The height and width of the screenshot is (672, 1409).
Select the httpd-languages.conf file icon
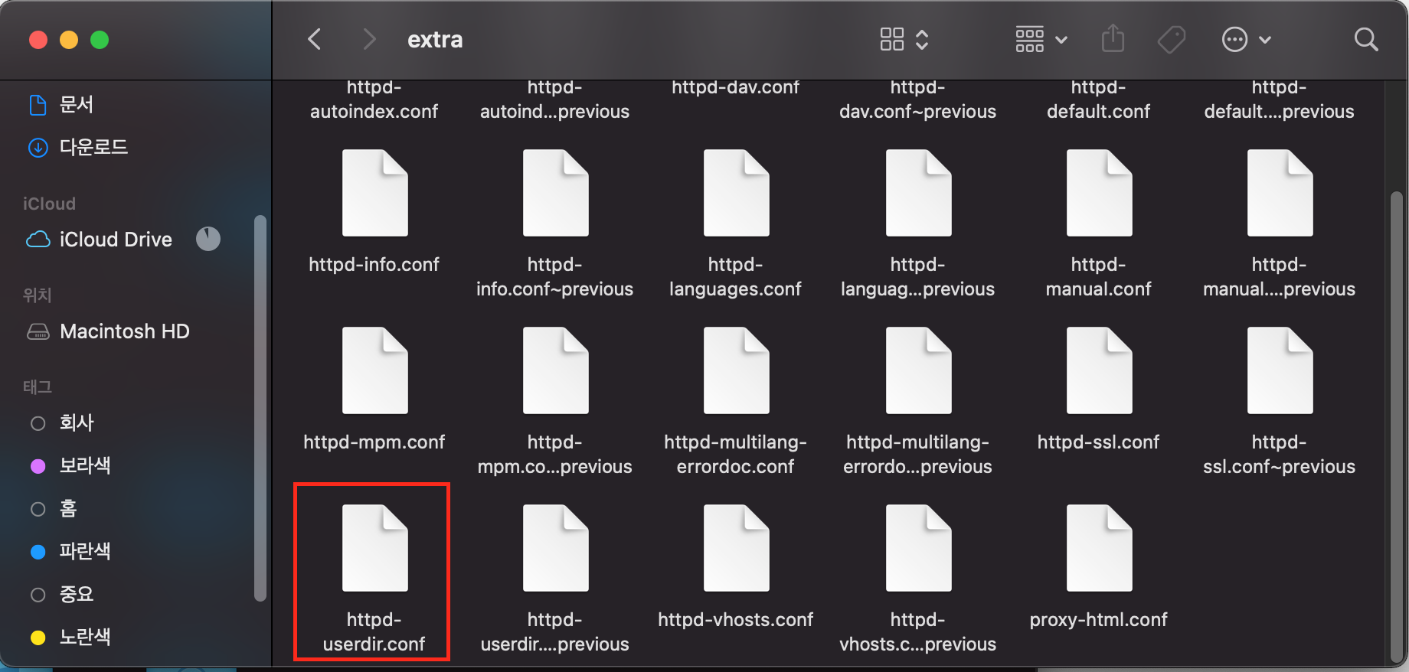coord(736,194)
